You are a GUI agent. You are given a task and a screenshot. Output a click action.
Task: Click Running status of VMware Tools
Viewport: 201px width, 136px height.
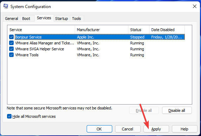(x=137, y=55)
